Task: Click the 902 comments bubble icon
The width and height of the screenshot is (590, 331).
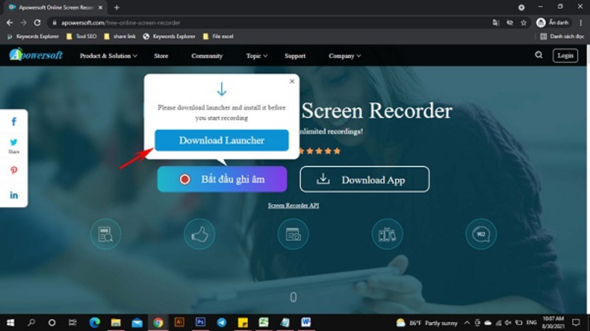Action: (481, 234)
